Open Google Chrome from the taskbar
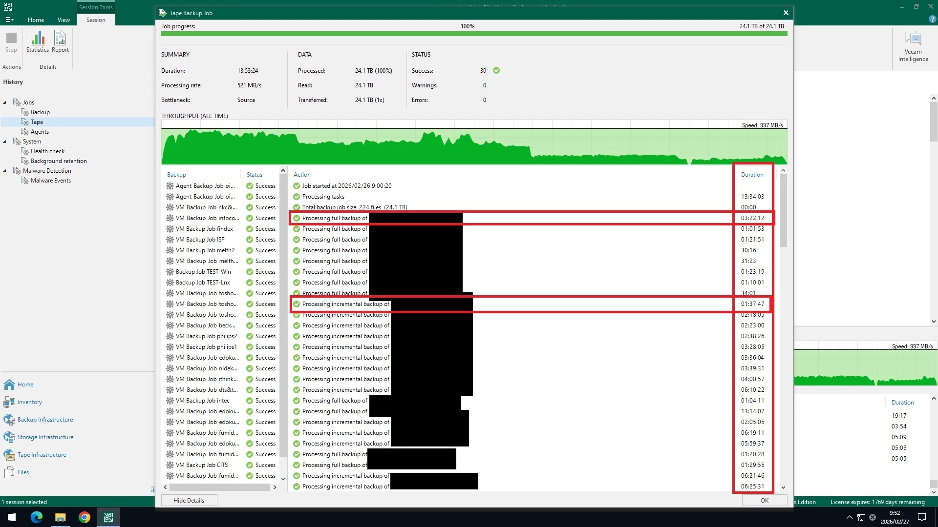 tap(85, 517)
